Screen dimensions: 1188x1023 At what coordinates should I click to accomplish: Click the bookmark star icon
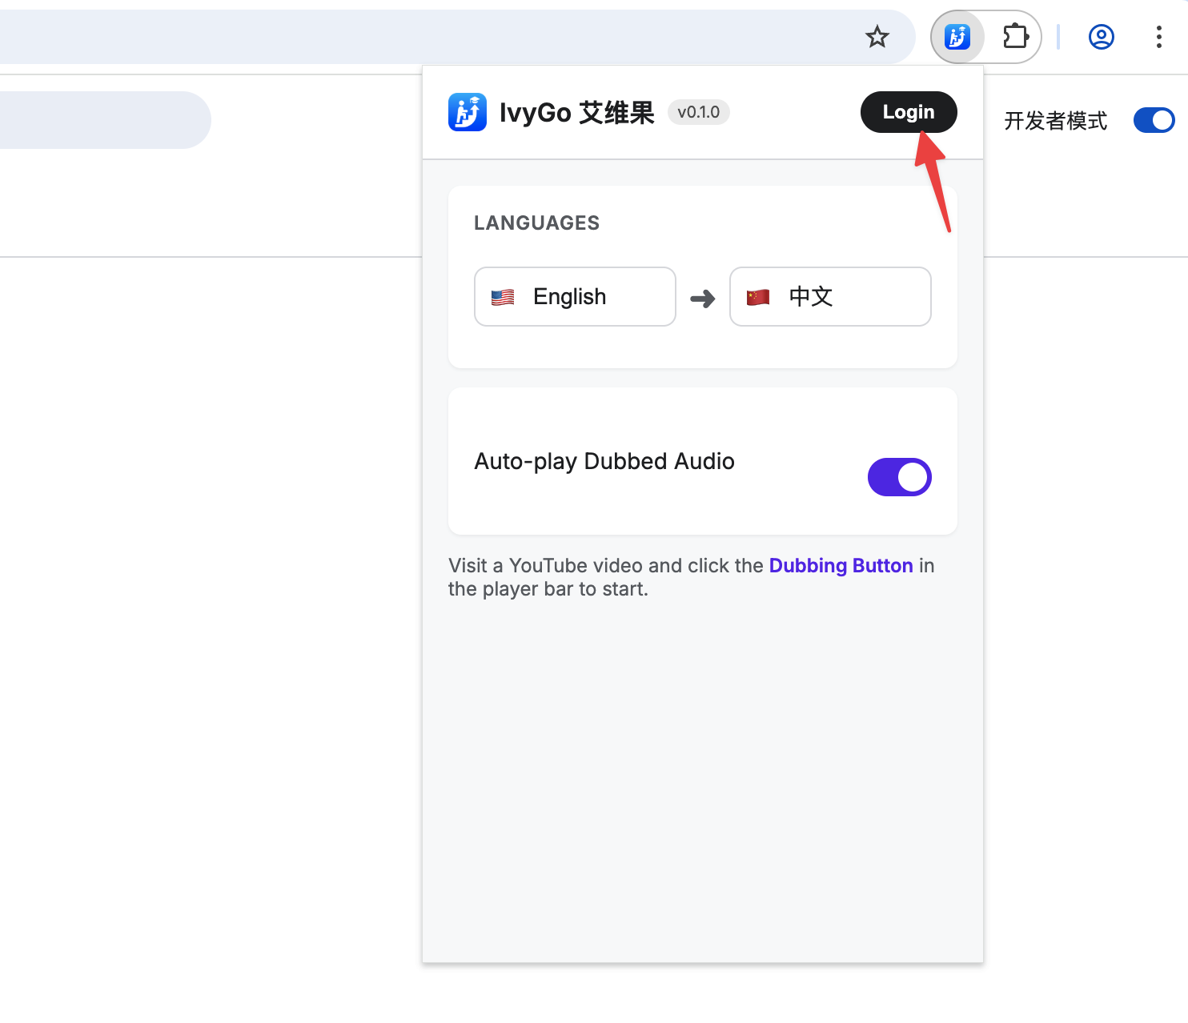[877, 36]
